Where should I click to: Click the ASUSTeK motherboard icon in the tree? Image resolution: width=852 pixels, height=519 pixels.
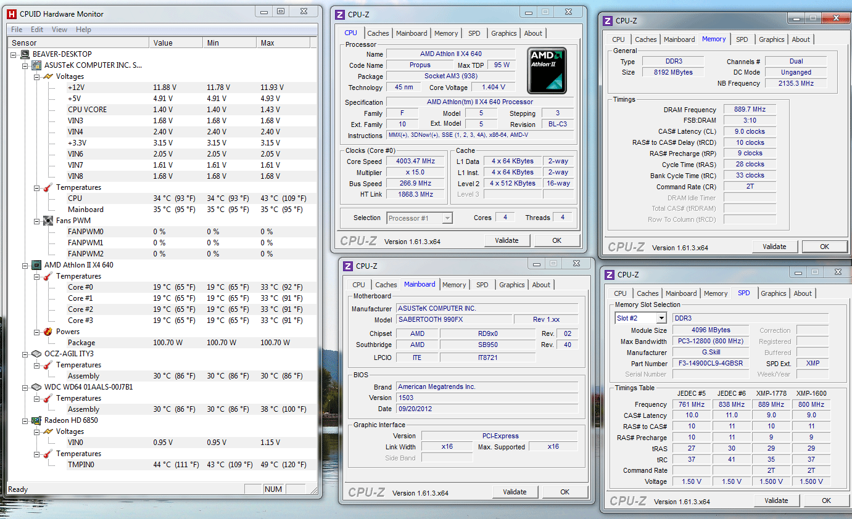(x=37, y=65)
